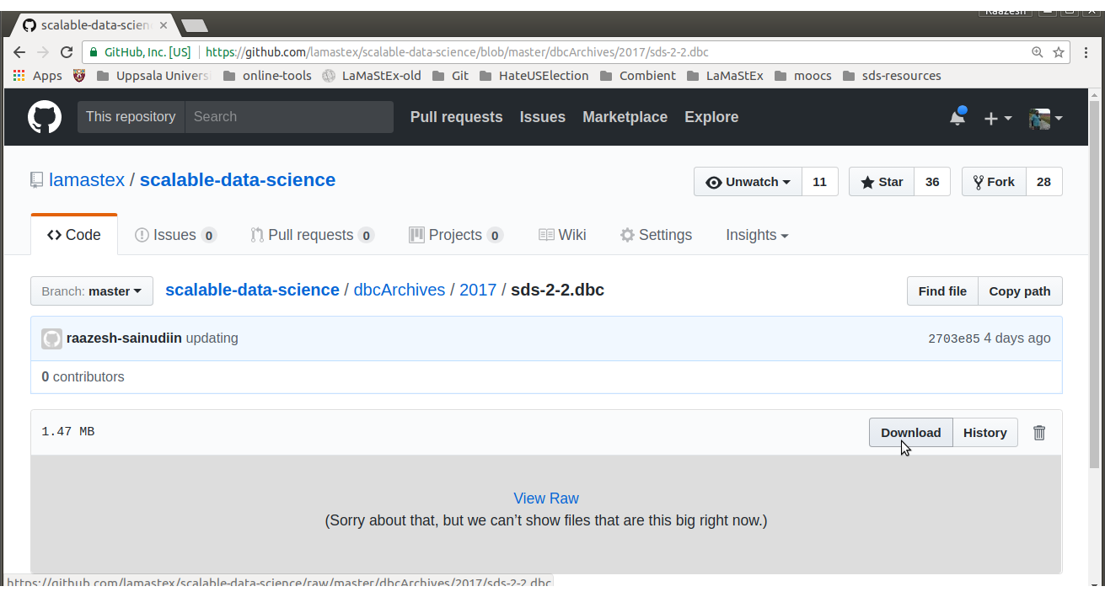
Task: Bookmark this page with the star icon
Action: 1059,52
